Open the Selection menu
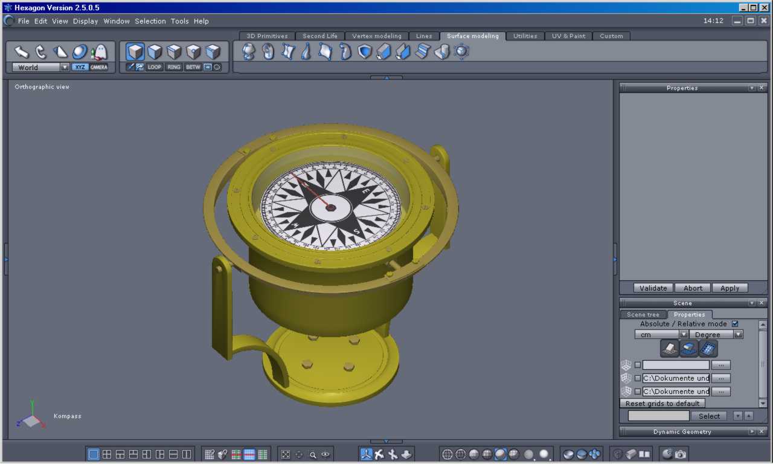773x464 pixels. [x=150, y=21]
